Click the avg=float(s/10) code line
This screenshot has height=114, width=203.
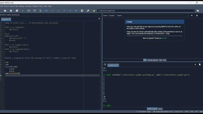[13, 73]
